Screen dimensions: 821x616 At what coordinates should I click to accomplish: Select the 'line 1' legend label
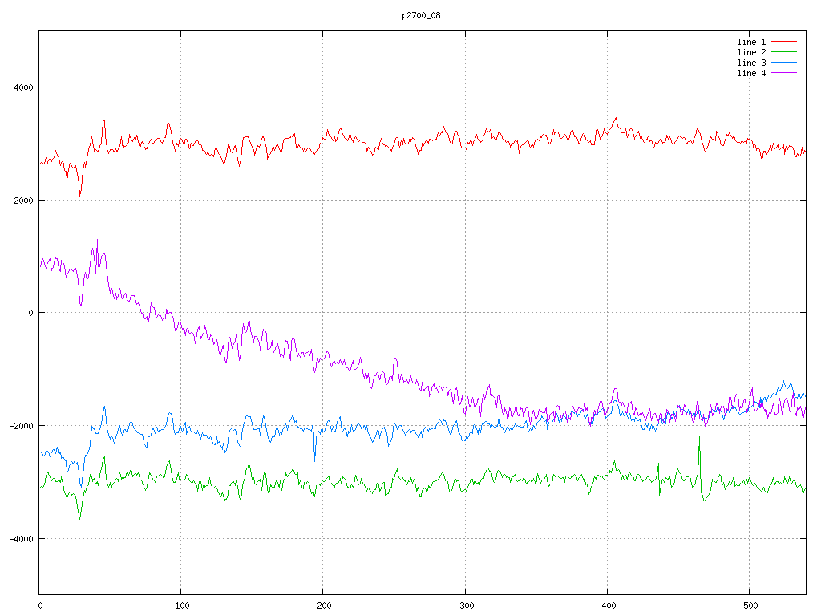point(751,42)
